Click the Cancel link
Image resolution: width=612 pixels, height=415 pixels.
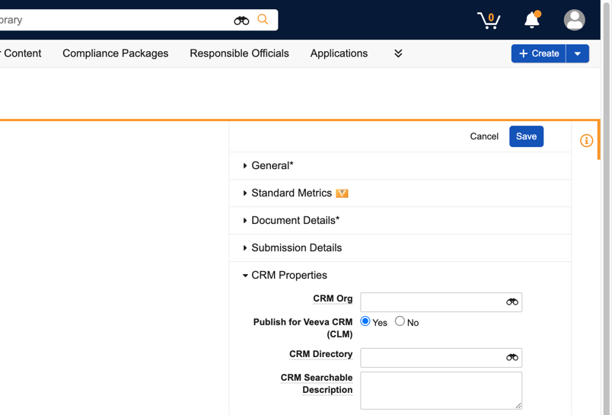[484, 136]
